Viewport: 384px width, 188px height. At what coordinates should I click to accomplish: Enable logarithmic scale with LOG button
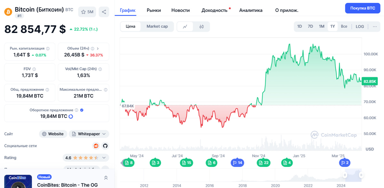click(x=360, y=26)
